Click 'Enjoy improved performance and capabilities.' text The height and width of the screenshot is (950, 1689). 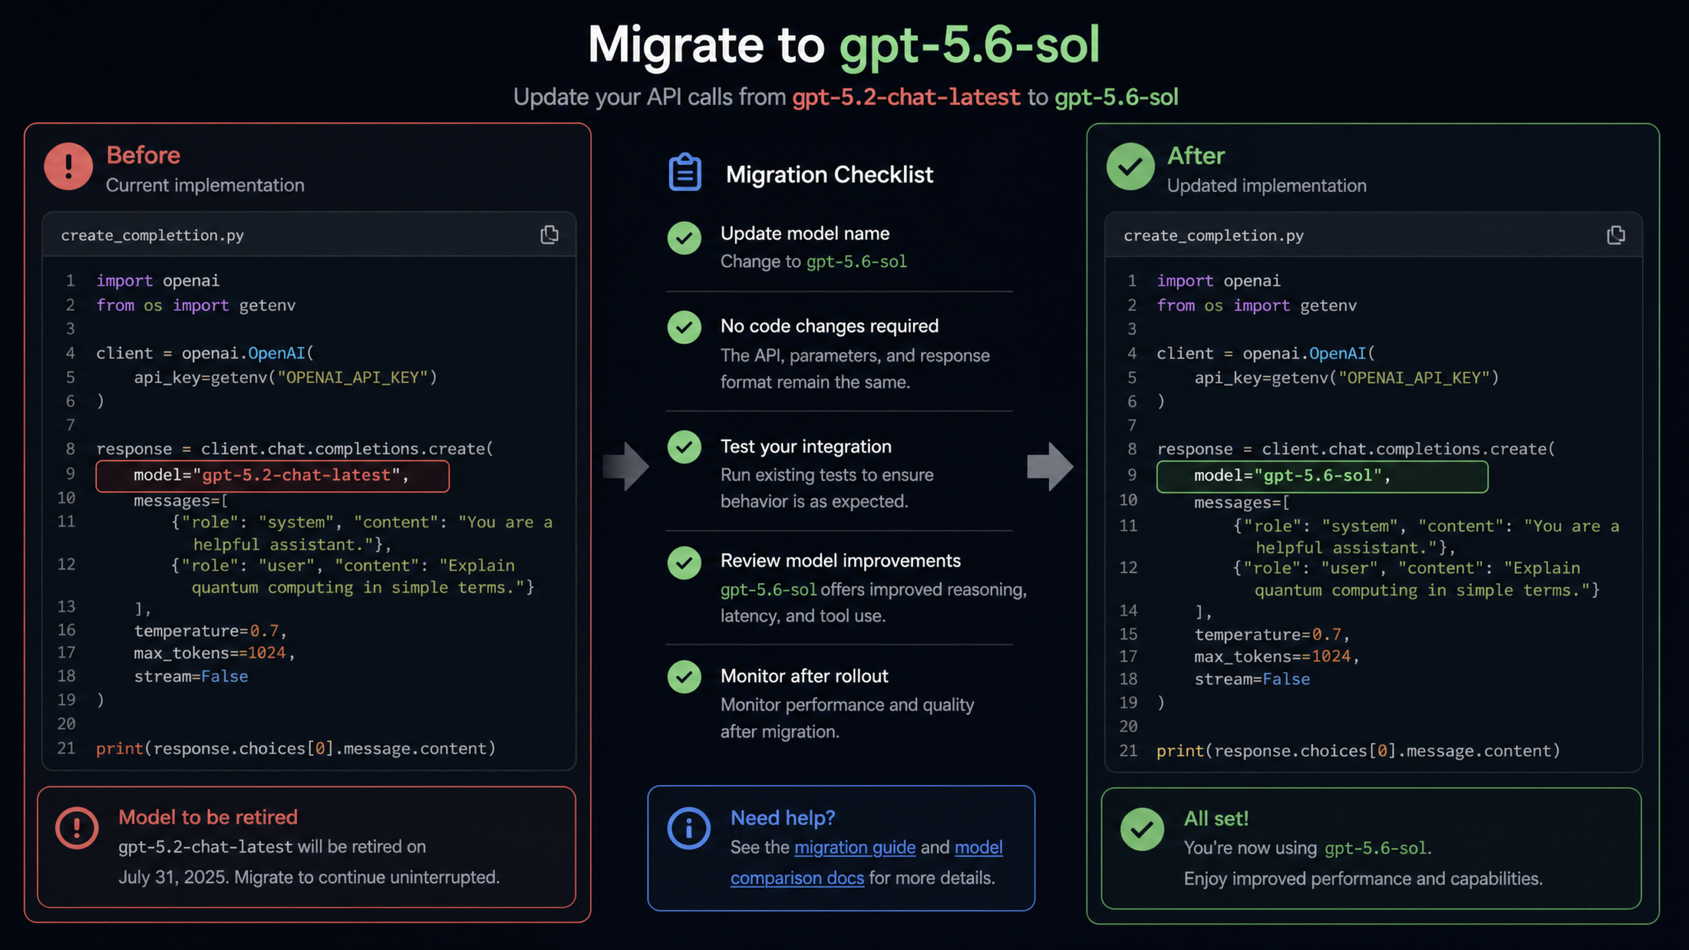(x=1363, y=879)
